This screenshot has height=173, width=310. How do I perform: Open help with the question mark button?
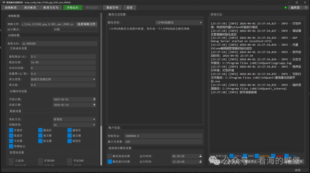point(306,7)
